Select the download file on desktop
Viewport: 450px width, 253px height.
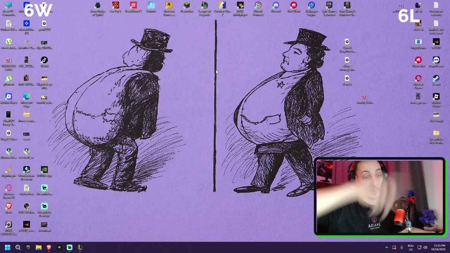[44, 227]
